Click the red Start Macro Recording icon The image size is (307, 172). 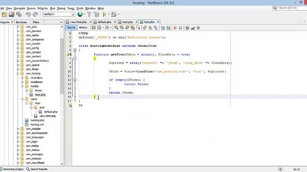coord(175,28)
